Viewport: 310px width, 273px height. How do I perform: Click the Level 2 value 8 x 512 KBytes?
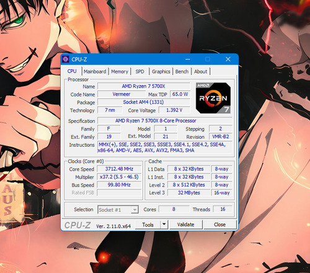188,184
